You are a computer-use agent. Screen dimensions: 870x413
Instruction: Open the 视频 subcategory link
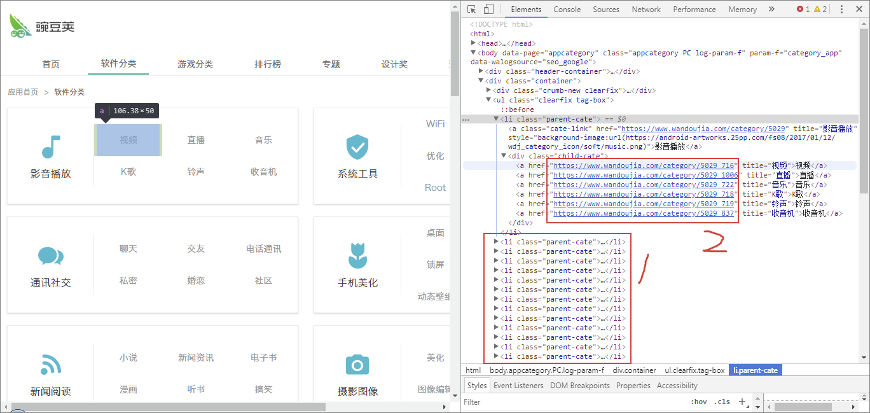pos(128,140)
